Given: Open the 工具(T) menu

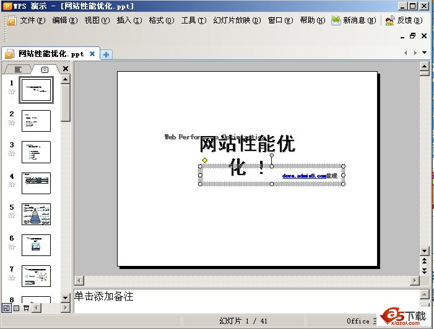Looking at the screenshot, I should (x=194, y=20).
